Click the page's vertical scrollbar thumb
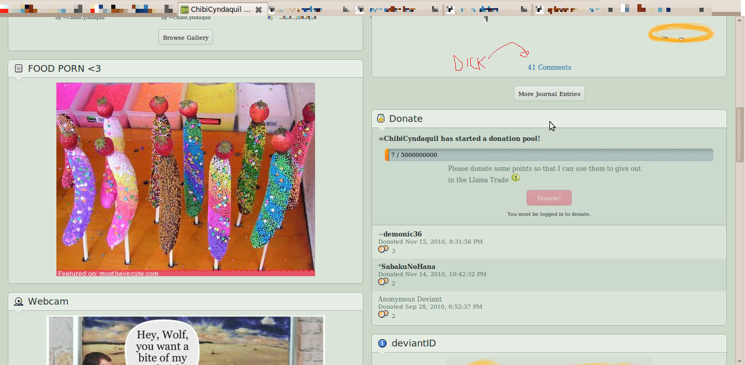 click(740, 134)
